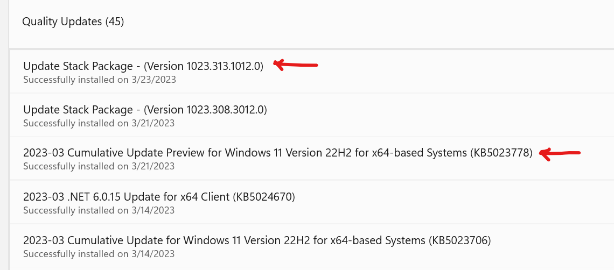Image resolution: width=614 pixels, height=270 pixels.
Task: Click the KB5023706 article number
Action: pyautogui.click(x=460, y=240)
